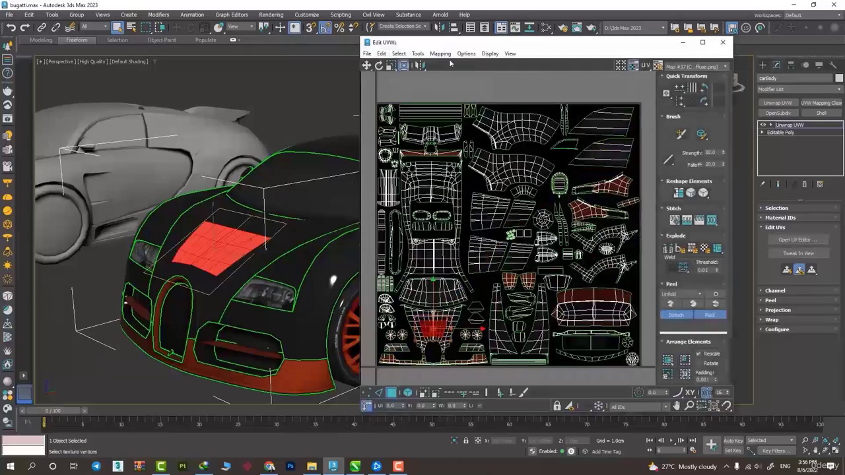Toggle the Rescale checkbox in Arrange Elements
The image size is (845, 475).
click(698, 354)
